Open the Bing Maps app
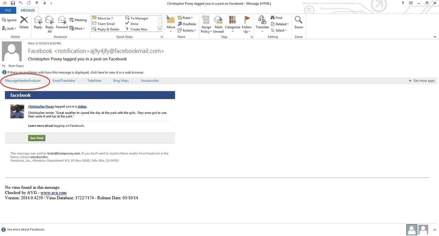This screenshot has height=236, width=439. pos(121,81)
